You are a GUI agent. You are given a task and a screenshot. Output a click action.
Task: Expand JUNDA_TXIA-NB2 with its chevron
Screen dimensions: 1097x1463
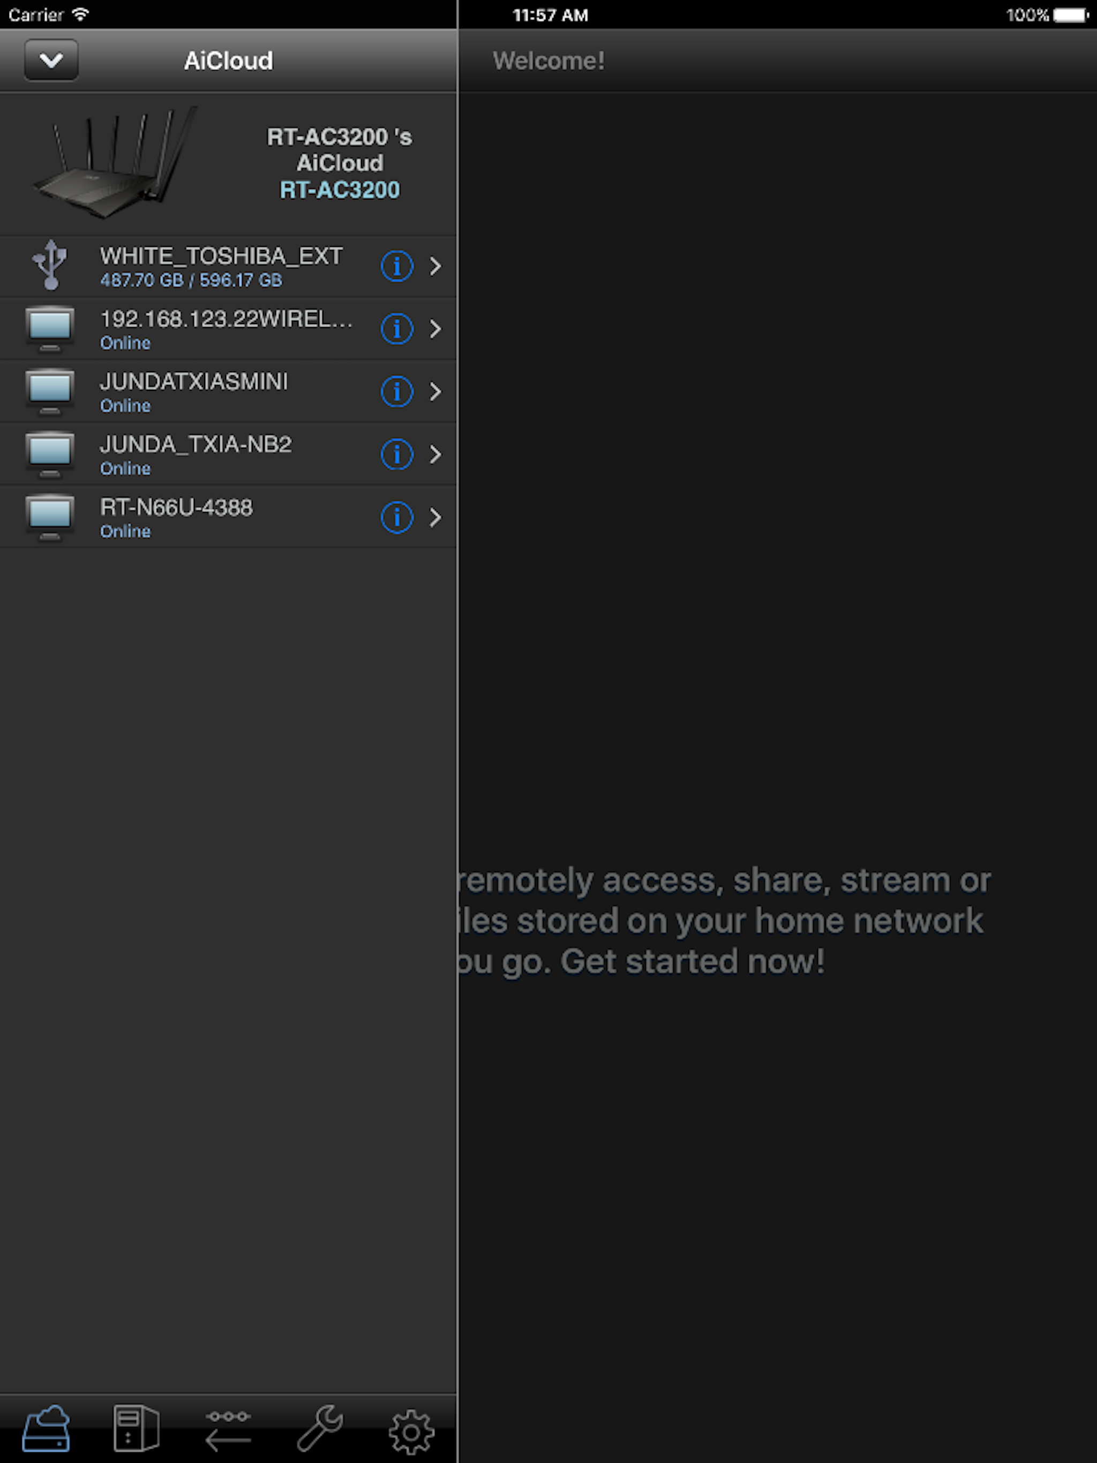click(435, 455)
